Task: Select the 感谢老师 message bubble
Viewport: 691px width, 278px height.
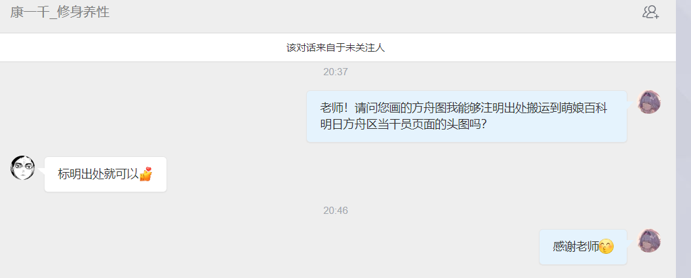Action: coord(583,247)
